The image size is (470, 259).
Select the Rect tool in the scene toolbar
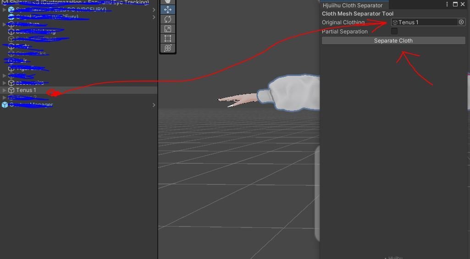pyautogui.click(x=167, y=38)
